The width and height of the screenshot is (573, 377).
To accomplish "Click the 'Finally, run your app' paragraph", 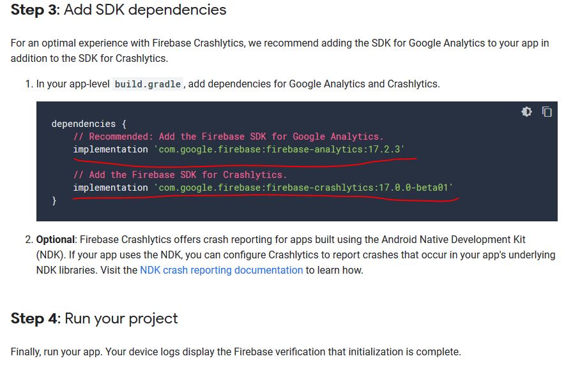I will click(x=236, y=352).
